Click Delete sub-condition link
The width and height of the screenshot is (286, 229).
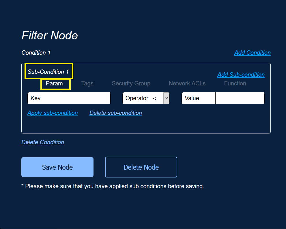[x=116, y=113]
